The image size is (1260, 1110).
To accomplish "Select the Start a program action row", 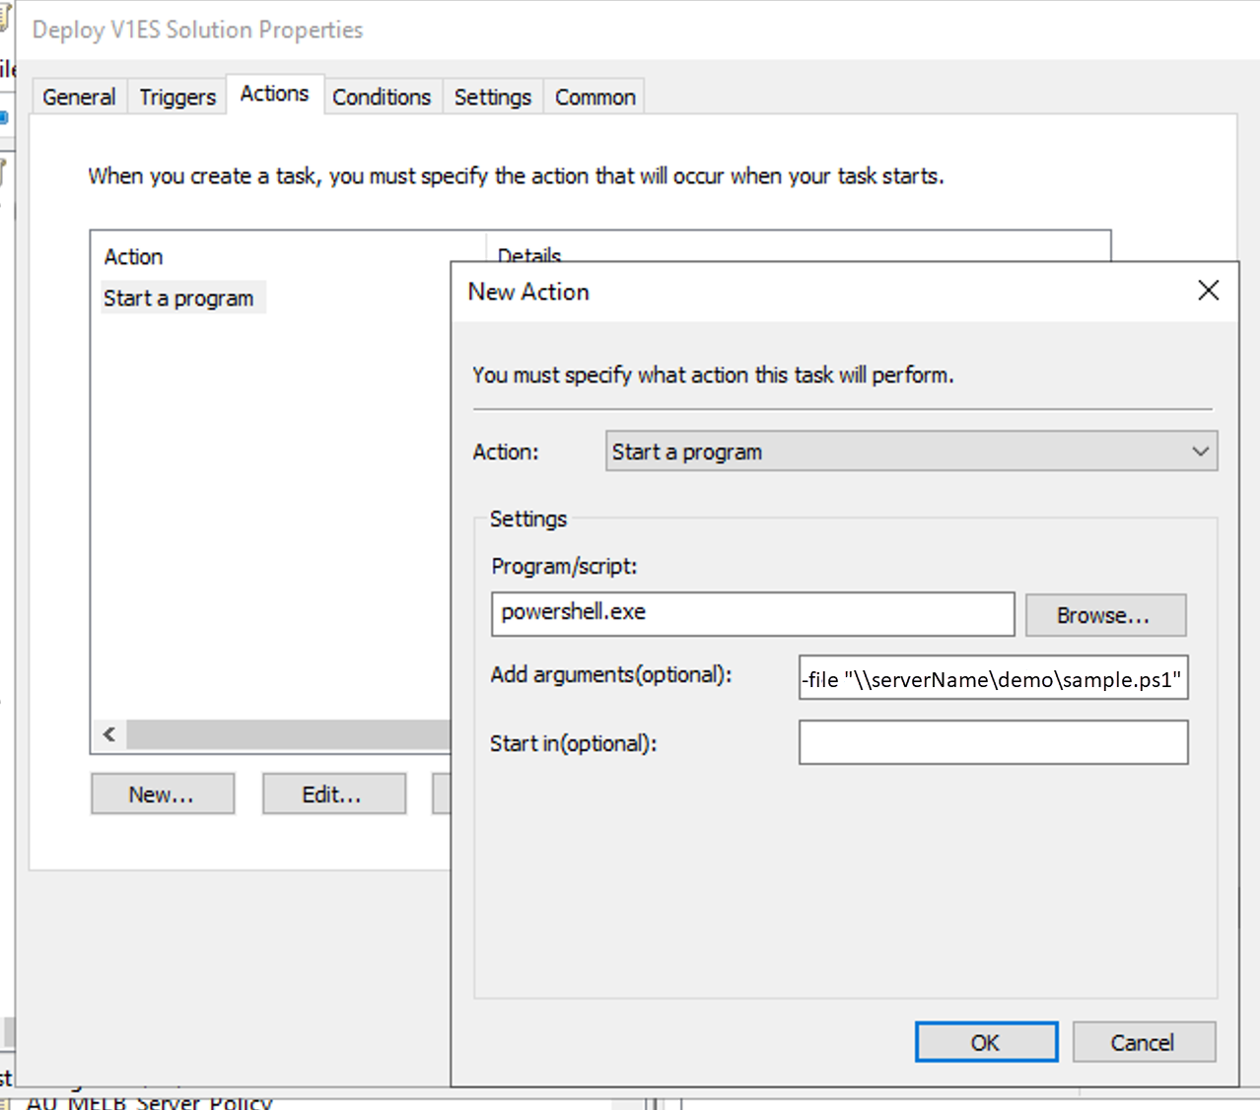I will pos(181,297).
